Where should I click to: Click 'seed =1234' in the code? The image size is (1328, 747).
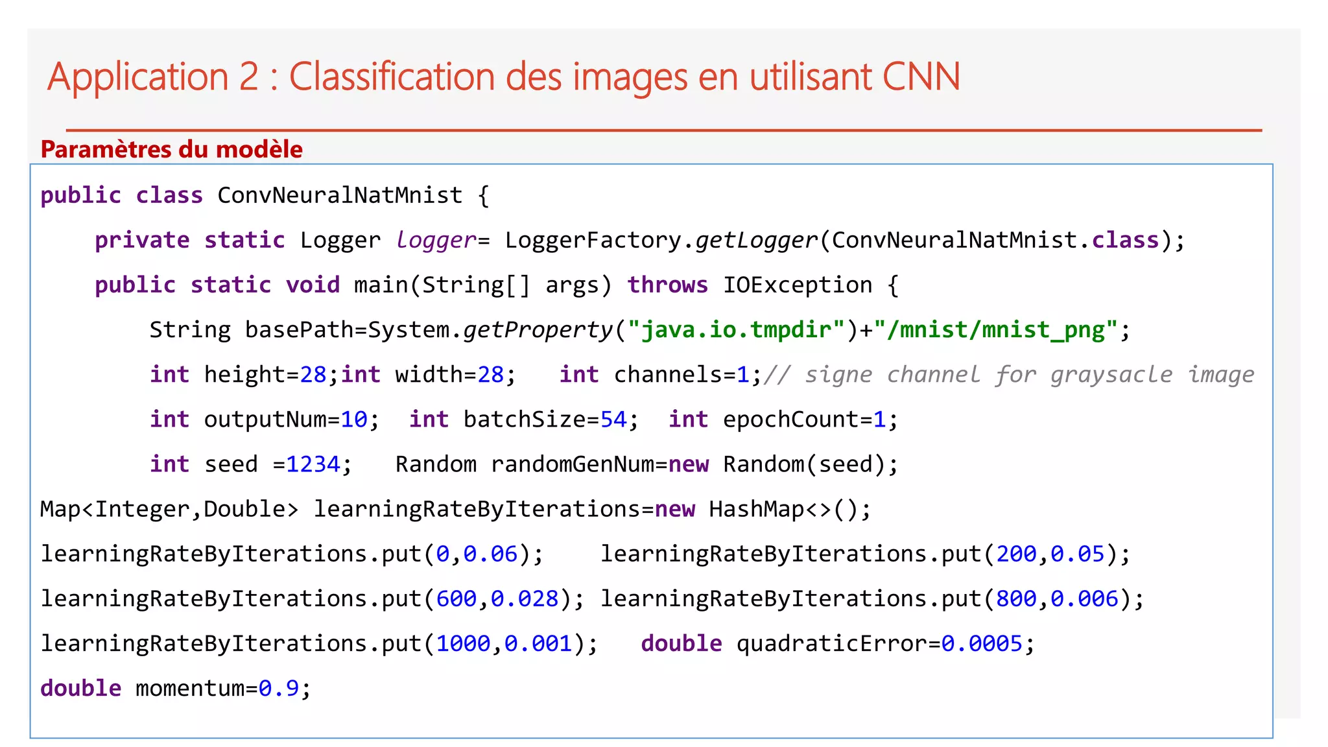(272, 464)
